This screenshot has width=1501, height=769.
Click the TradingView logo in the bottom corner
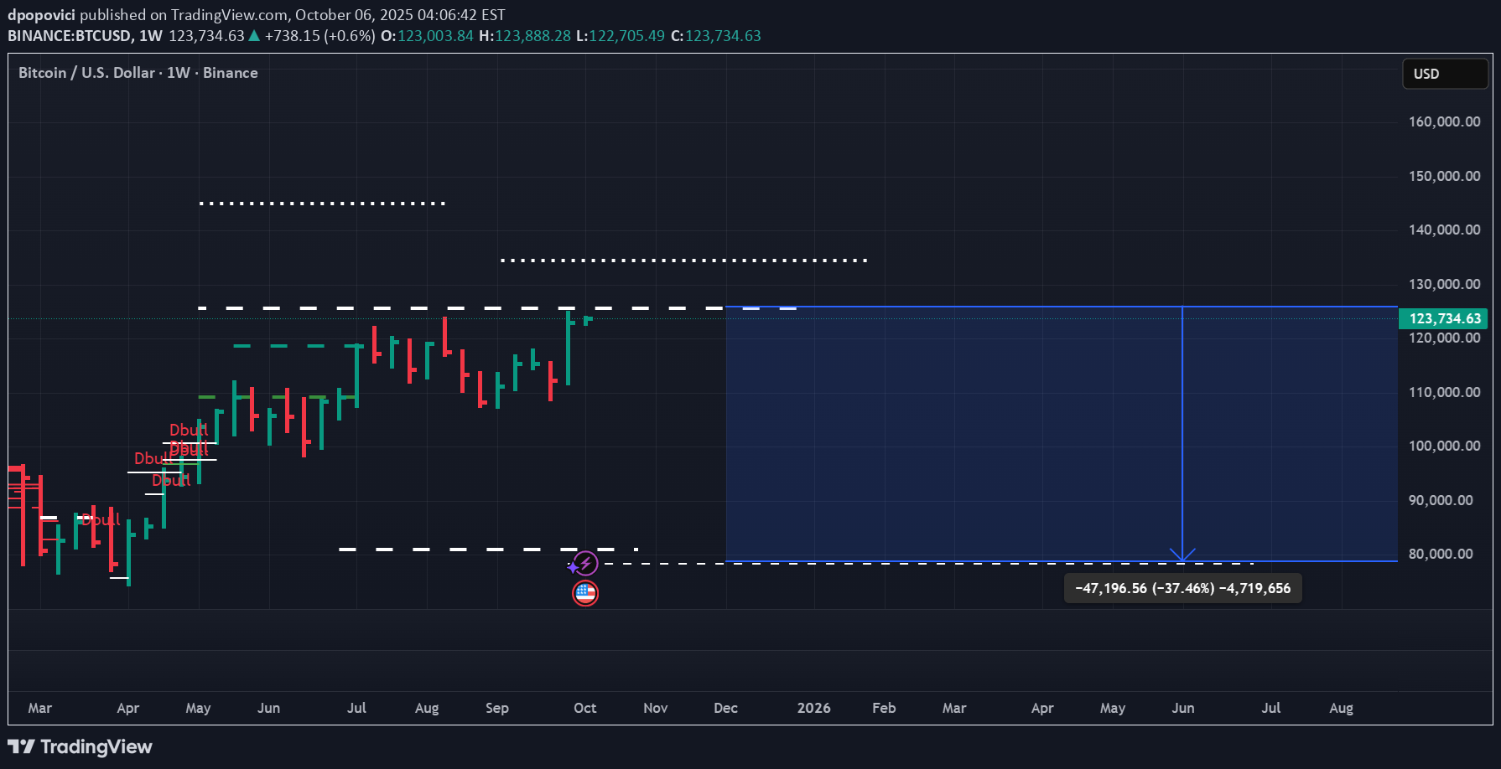(x=80, y=746)
